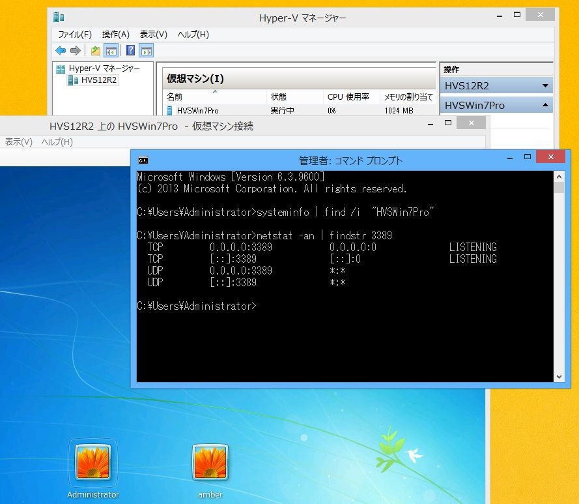Open the ファイル(F) menu
The image size is (579, 504).
(x=75, y=35)
